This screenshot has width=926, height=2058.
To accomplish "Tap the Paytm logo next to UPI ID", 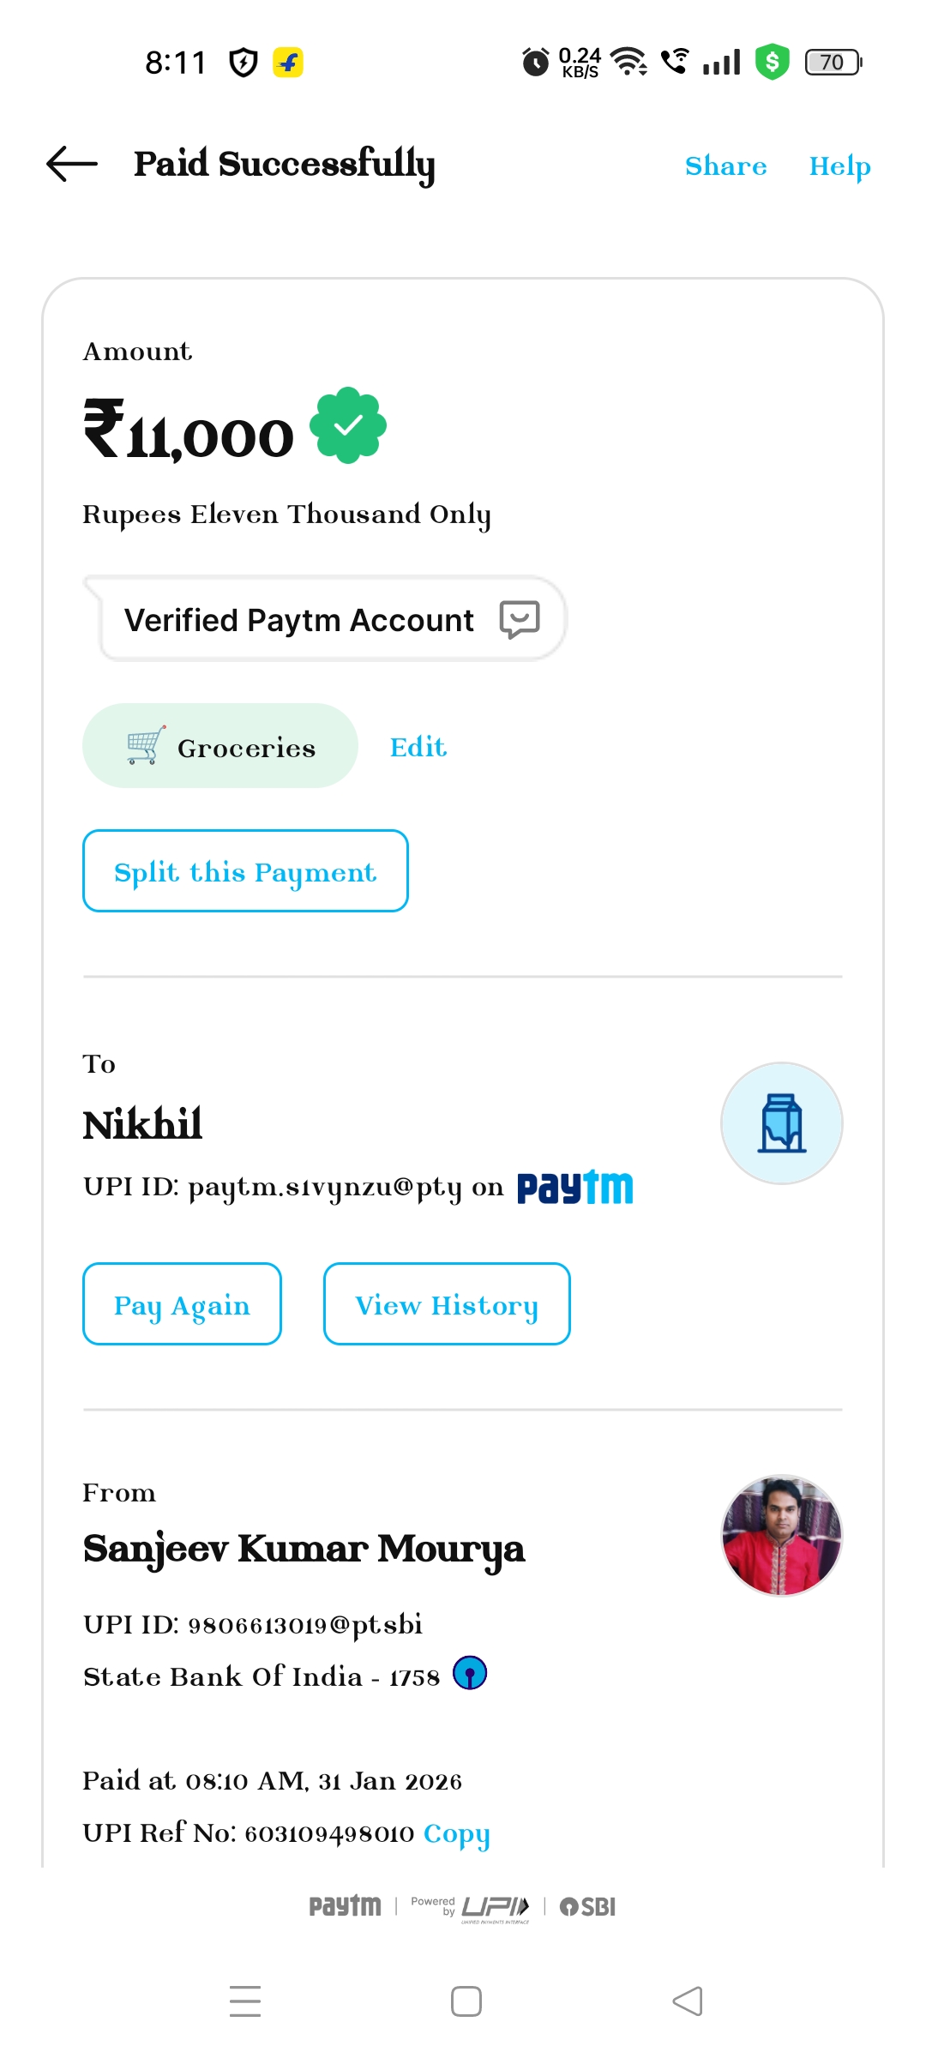I will click(x=574, y=1188).
